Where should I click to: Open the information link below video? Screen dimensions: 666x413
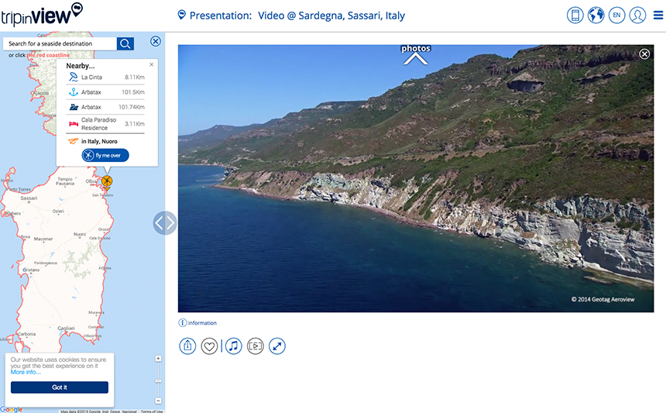[197, 323]
